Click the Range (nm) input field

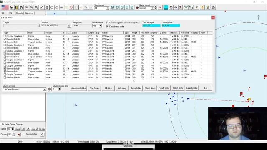point(81,25)
